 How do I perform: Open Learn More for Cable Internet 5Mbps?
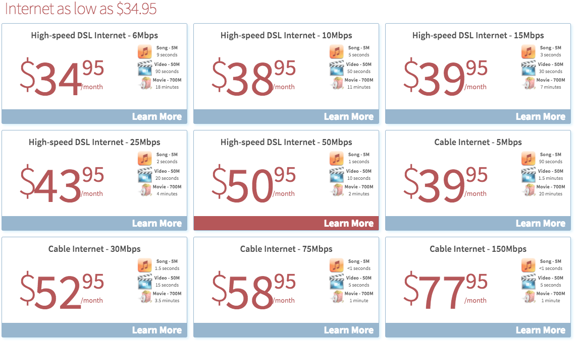pos(540,223)
